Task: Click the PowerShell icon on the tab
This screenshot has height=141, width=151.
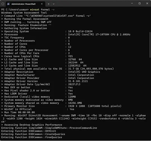Action: (x=8, y=4)
